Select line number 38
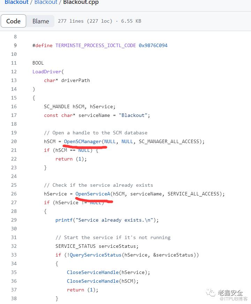251x304 pixels. pos(14,298)
